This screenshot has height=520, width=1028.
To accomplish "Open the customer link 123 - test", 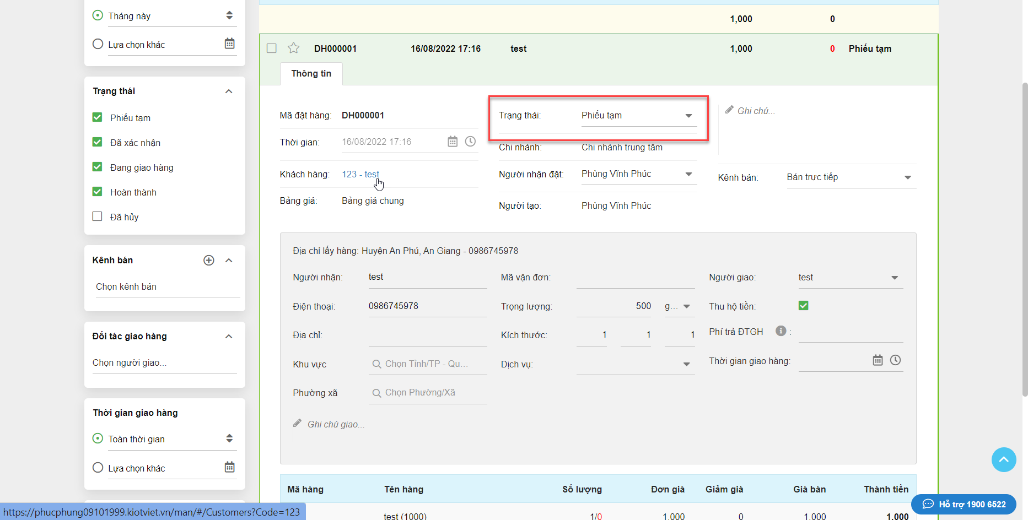I will (x=360, y=174).
